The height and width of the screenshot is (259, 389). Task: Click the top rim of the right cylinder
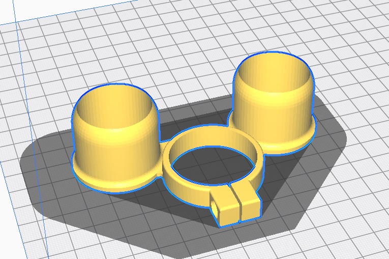274,55
